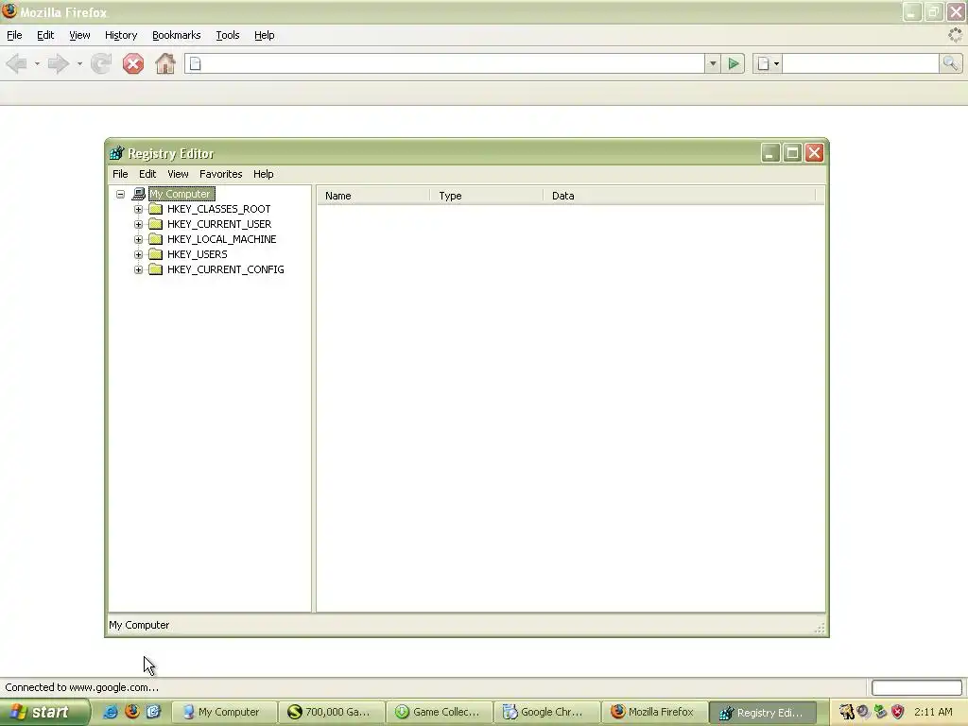Image resolution: width=968 pixels, height=726 pixels.
Task: Collapse My Computer node in registry tree
Action: pyautogui.click(x=120, y=194)
